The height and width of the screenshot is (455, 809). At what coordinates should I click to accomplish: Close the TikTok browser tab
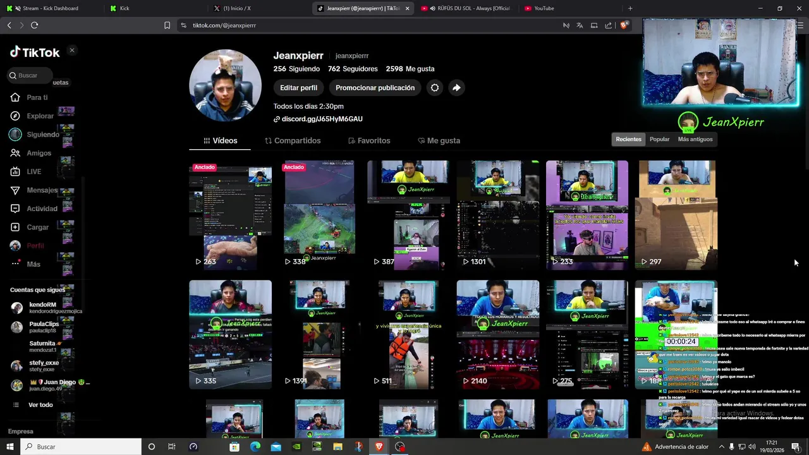pos(407,8)
